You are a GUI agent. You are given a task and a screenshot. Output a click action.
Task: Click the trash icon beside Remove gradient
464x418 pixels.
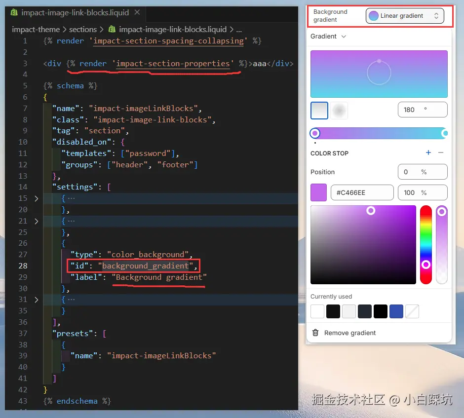click(315, 333)
